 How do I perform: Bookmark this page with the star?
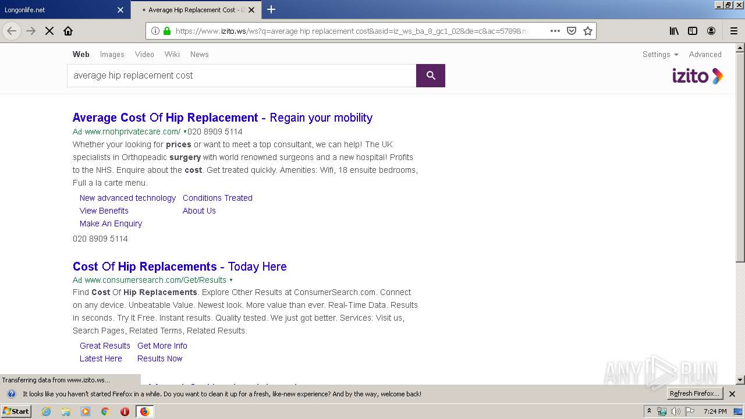(x=588, y=31)
